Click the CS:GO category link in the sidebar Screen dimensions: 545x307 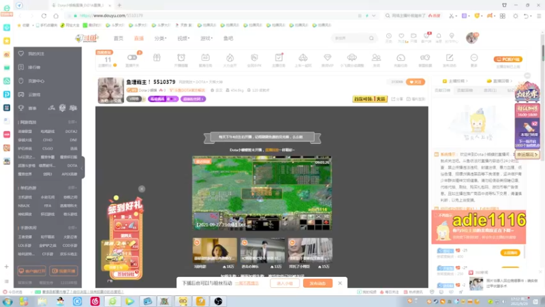(48, 148)
